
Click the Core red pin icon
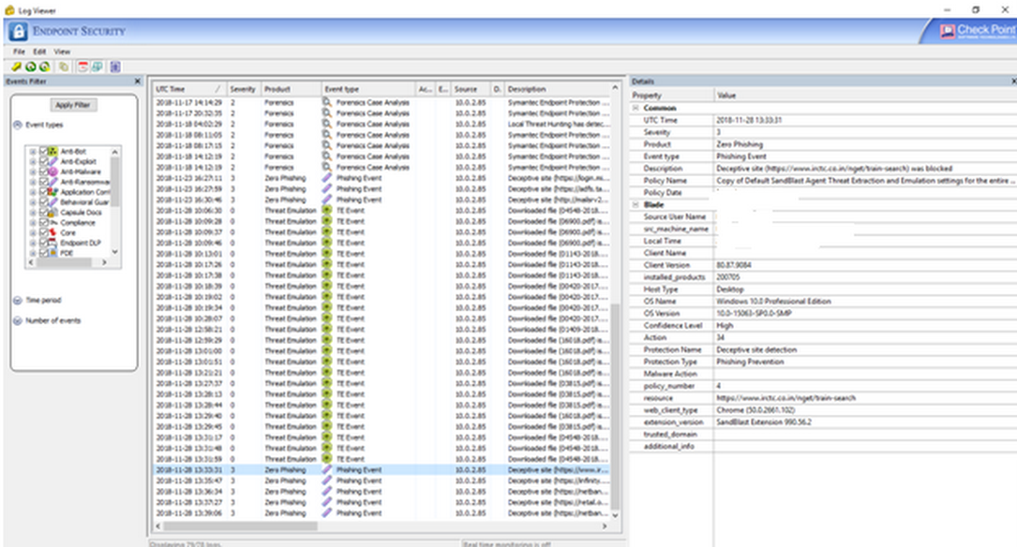click(53, 232)
